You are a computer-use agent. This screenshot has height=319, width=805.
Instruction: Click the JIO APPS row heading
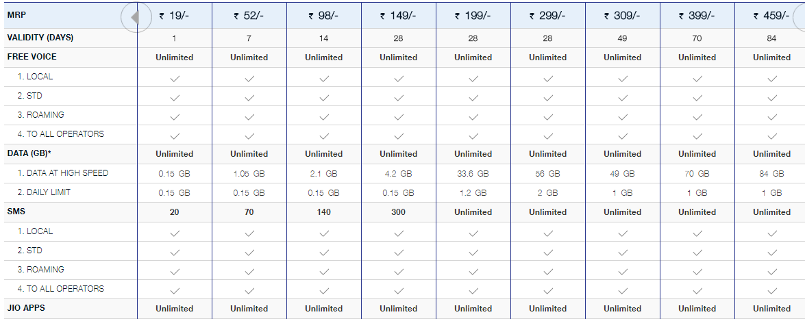pyautogui.click(x=26, y=308)
